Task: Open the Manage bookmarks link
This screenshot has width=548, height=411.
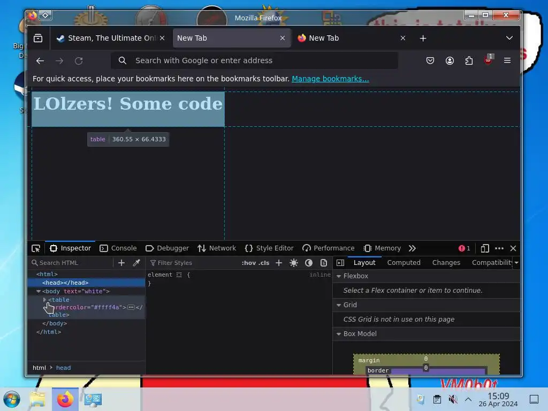Action: [330, 79]
